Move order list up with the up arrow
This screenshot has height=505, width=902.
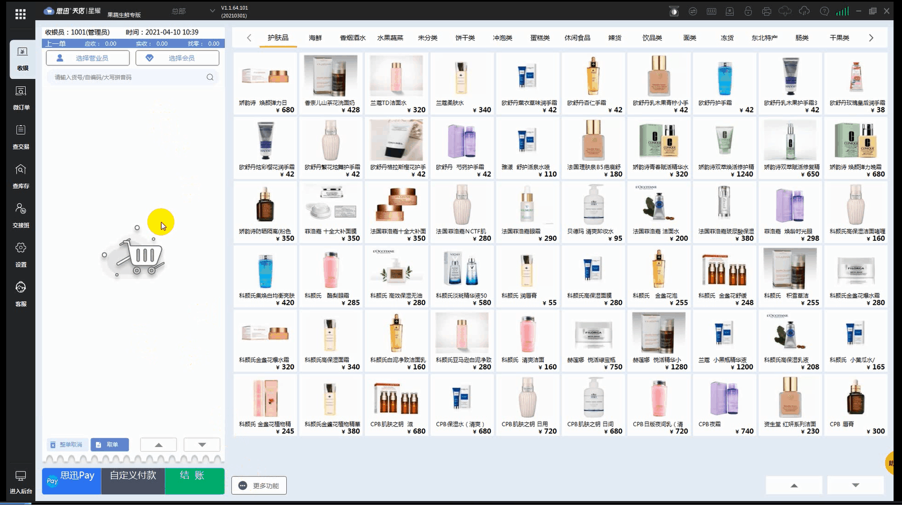[159, 445]
